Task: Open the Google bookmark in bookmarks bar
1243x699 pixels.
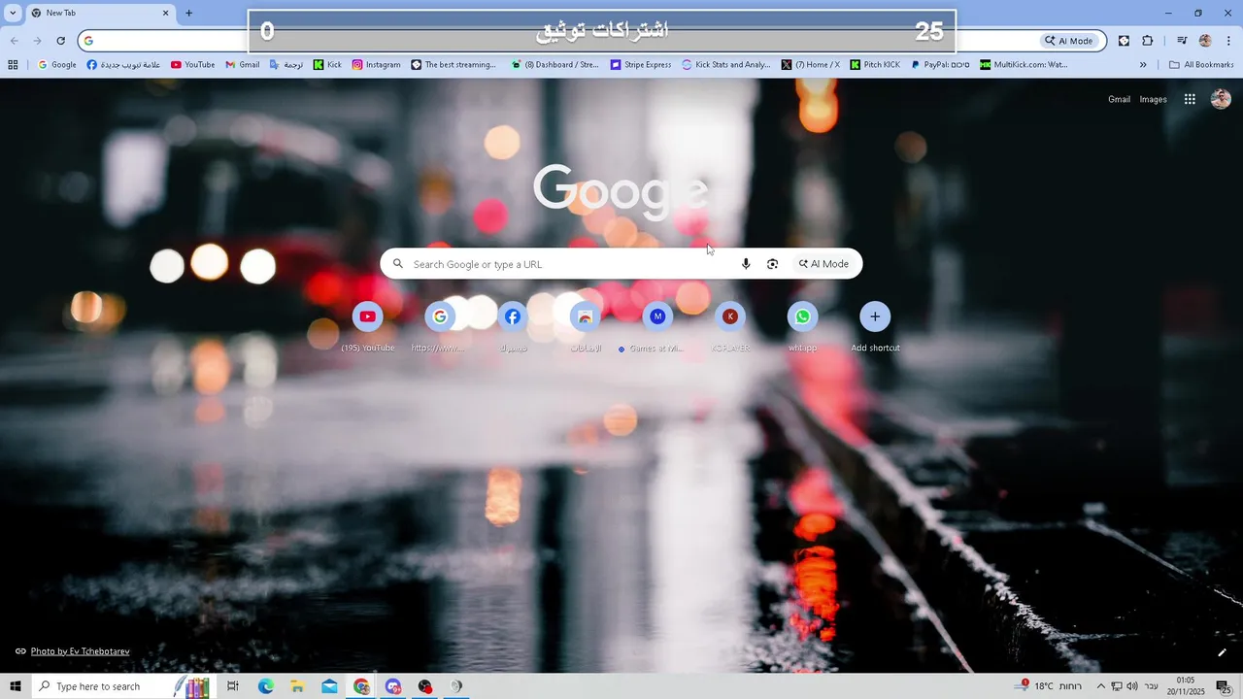Action: click(x=56, y=65)
